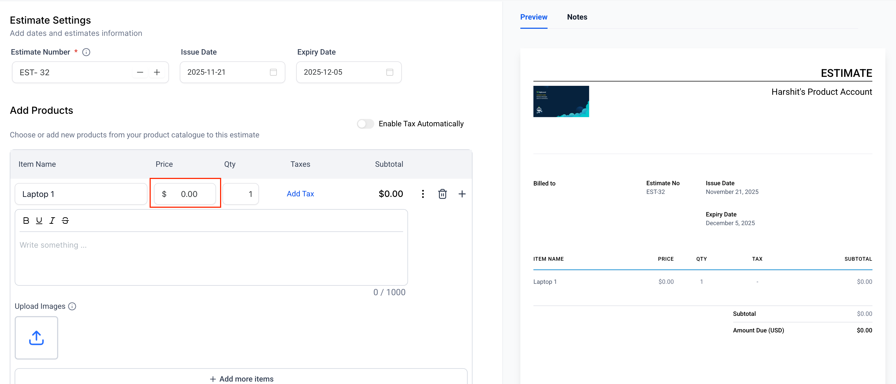The height and width of the screenshot is (384, 896).
Task: Switch to the Notes tab
Action: click(577, 17)
